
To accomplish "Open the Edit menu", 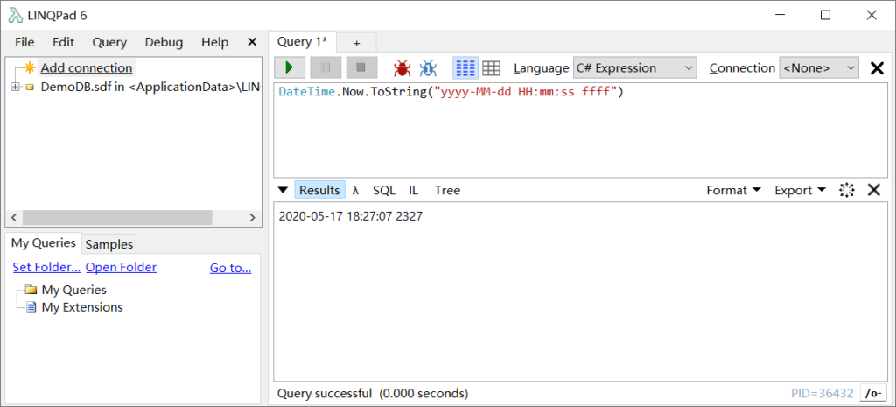I will (63, 42).
